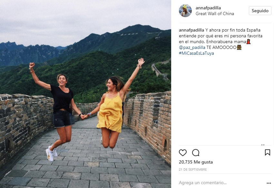The image size is (274, 188).
Task: Open the 21 DE SEPTIEMBRE date link
Action: point(193,170)
